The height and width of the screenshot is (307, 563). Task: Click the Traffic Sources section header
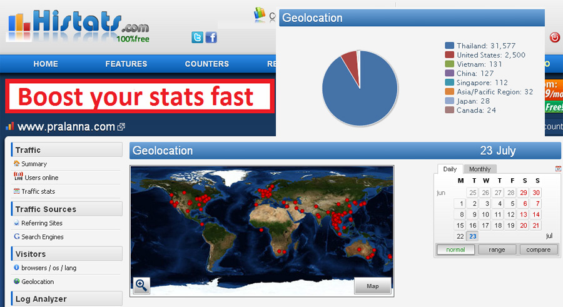coord(67,209)
